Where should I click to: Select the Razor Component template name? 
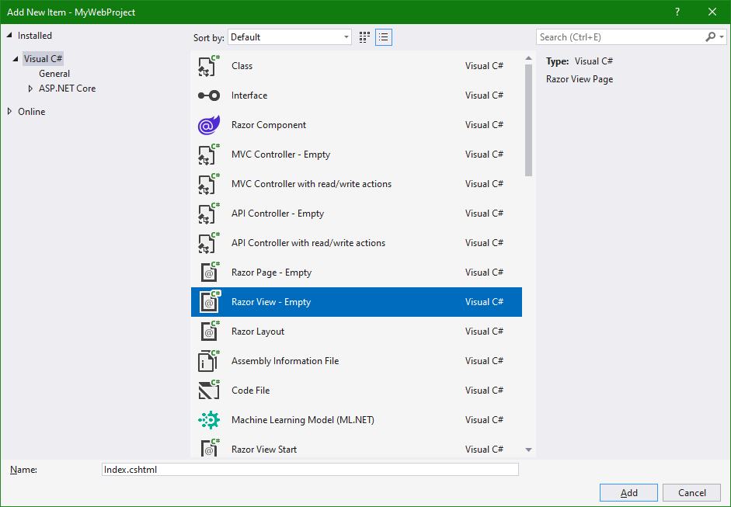tap(269, 125)
